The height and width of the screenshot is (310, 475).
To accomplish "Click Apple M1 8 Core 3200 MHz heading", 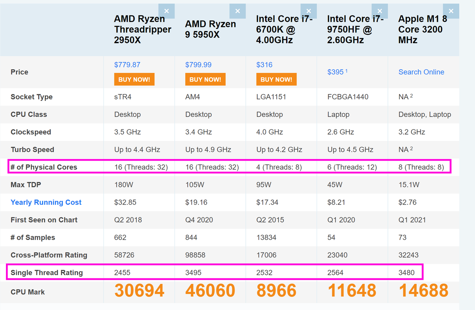I will 423,29.
